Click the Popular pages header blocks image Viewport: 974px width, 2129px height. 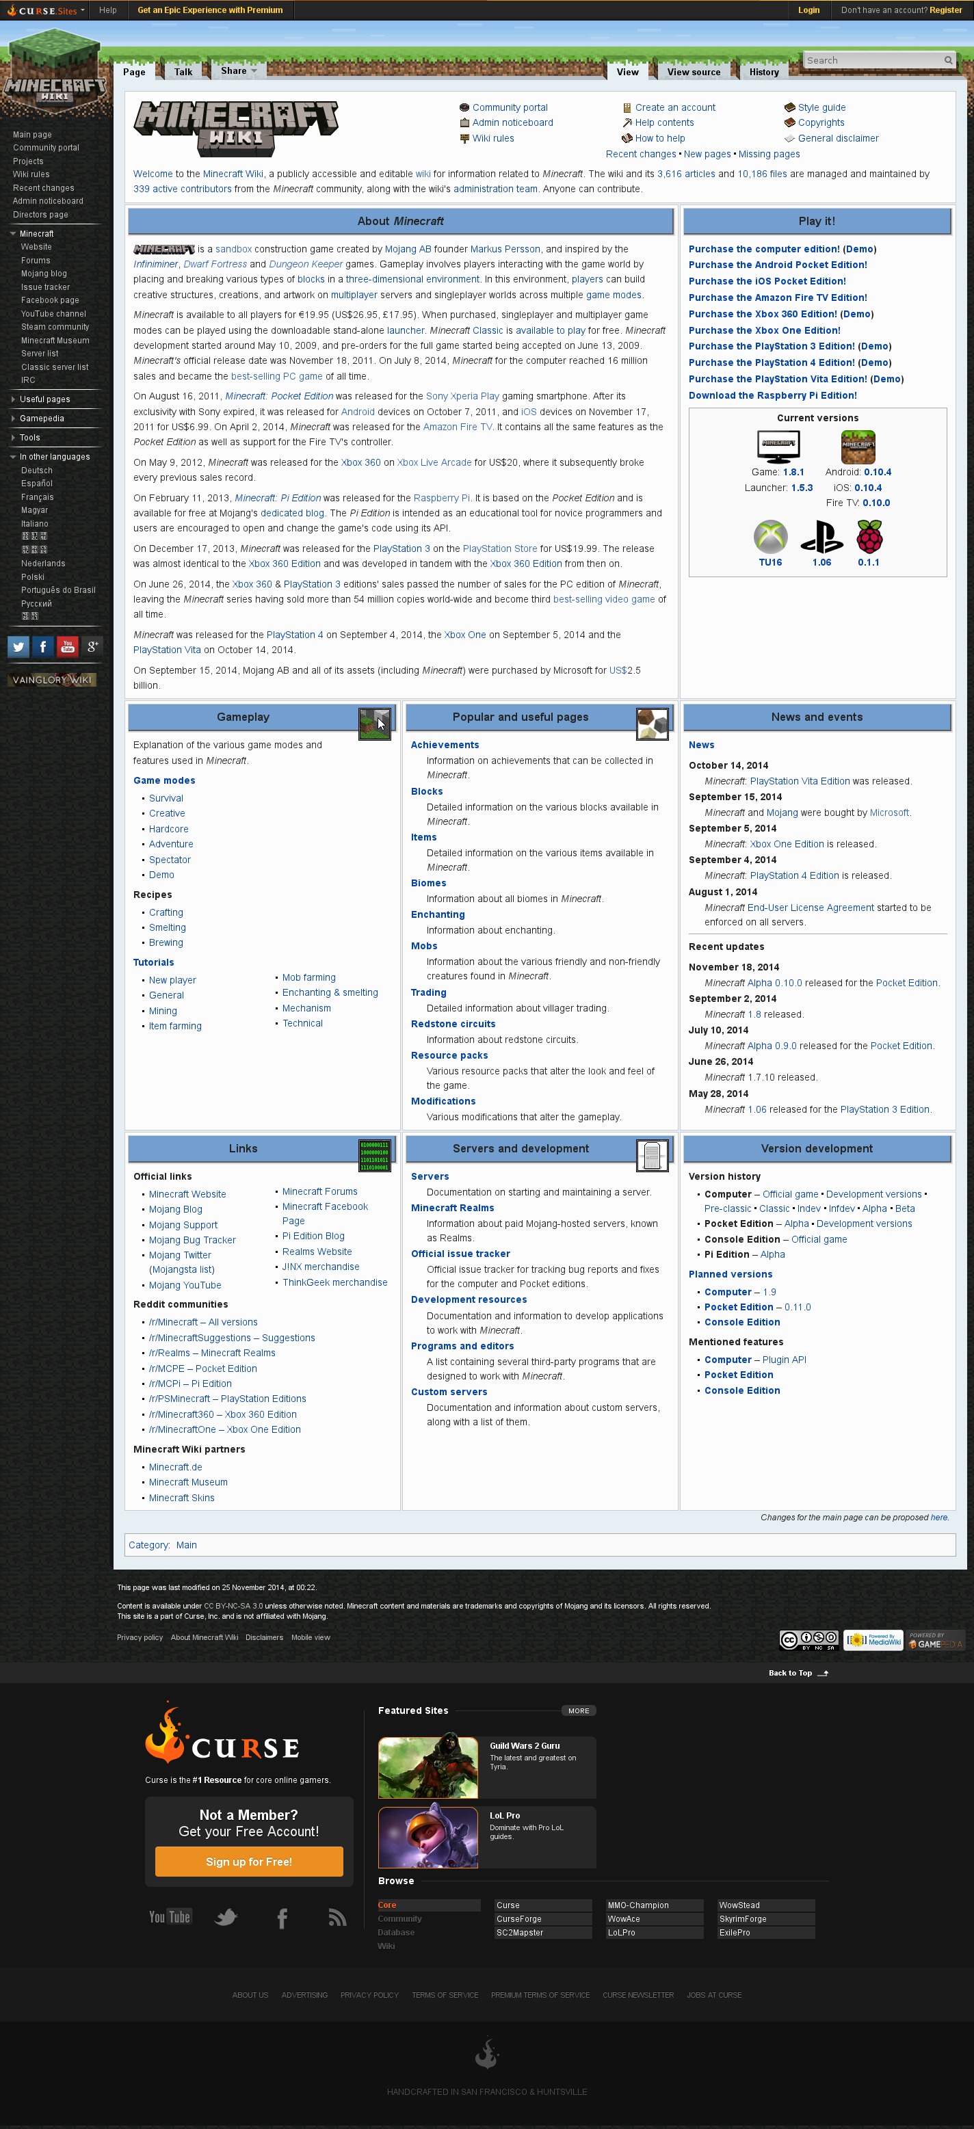pyautogui.click(x=653, y=724)
